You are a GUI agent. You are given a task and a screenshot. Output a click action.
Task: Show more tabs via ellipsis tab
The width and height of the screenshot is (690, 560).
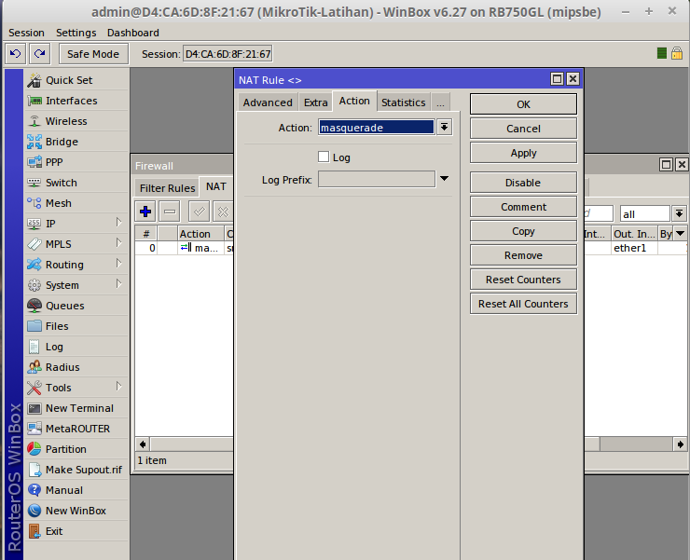pyautogui.click(x=440, y=102)
